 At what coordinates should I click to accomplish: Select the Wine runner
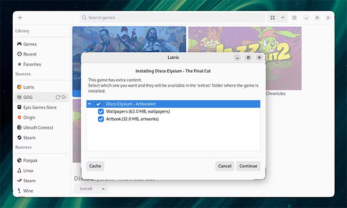pyautogui.click(x=41, y=191)
